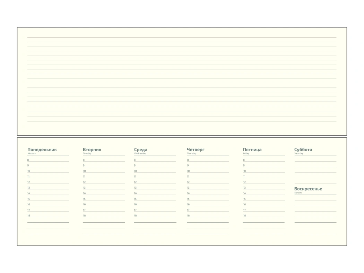Select the Friday English subtitle
364x273 pixels.
coord(246,153)
